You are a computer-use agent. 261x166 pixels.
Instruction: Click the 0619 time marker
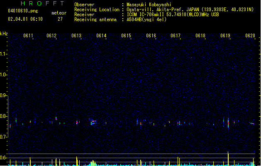pyautogui.click(x=225, y=36)
